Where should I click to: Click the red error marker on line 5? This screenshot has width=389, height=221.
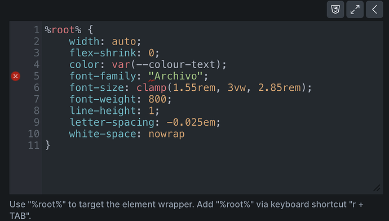(15, 76)
